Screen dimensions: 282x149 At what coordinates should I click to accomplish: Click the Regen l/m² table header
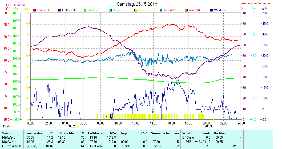click(x=133, y=133)
